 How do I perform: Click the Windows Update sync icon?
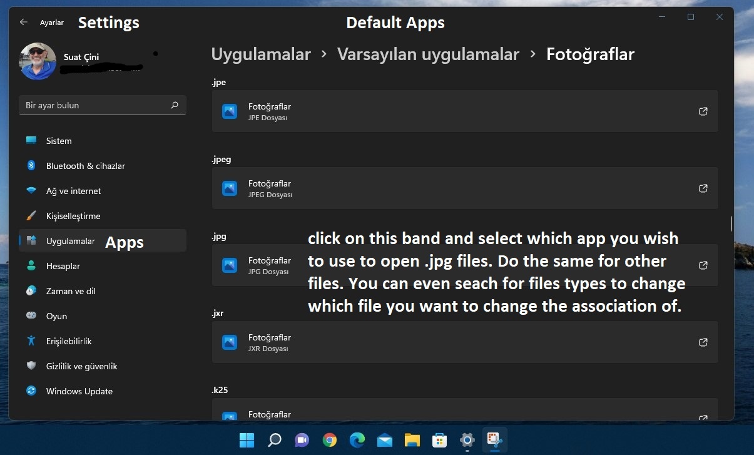click(x=31, y=391)
